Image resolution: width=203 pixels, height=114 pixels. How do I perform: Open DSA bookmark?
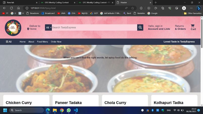point(72,13)
